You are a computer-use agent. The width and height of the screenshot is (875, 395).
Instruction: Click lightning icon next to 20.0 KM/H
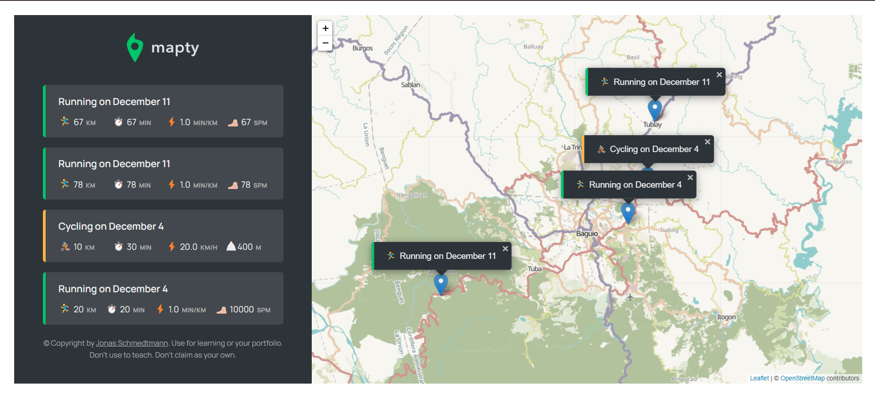click(172, 247)
